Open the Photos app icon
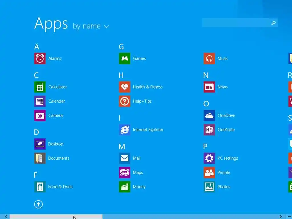This screenshot has width=292, height=219. click(x=209, y=187)
